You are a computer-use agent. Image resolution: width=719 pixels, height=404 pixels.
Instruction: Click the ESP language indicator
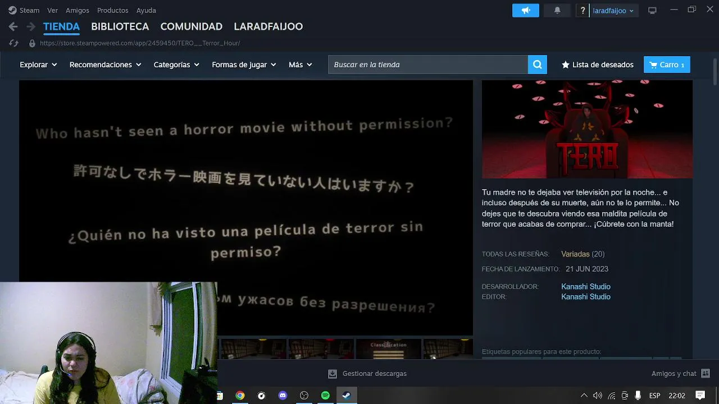pyautogui.click(x=654, y=396)
